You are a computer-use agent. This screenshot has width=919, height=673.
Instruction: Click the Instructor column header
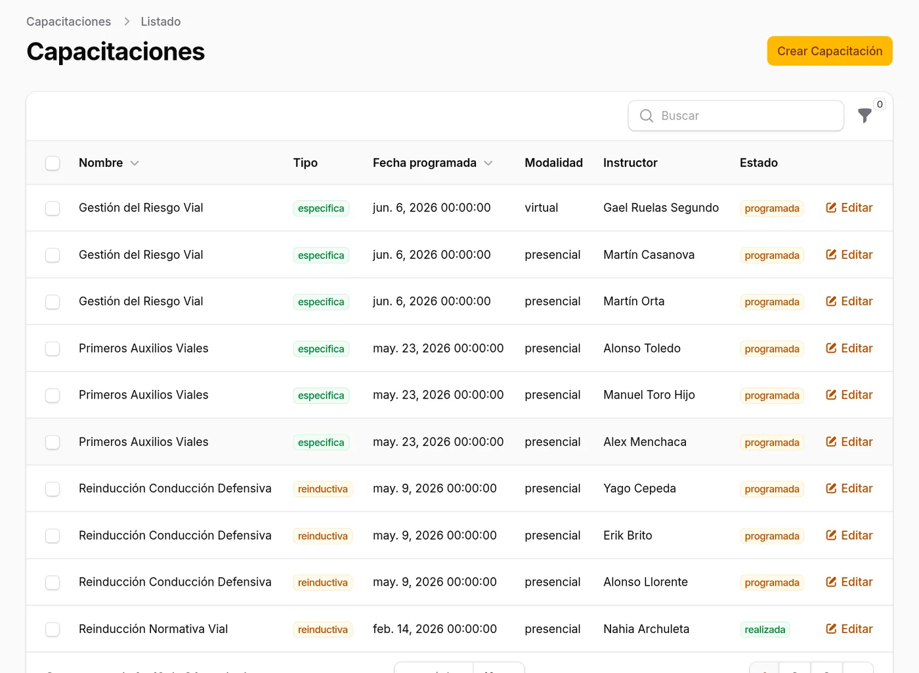(x=630, y=163)
